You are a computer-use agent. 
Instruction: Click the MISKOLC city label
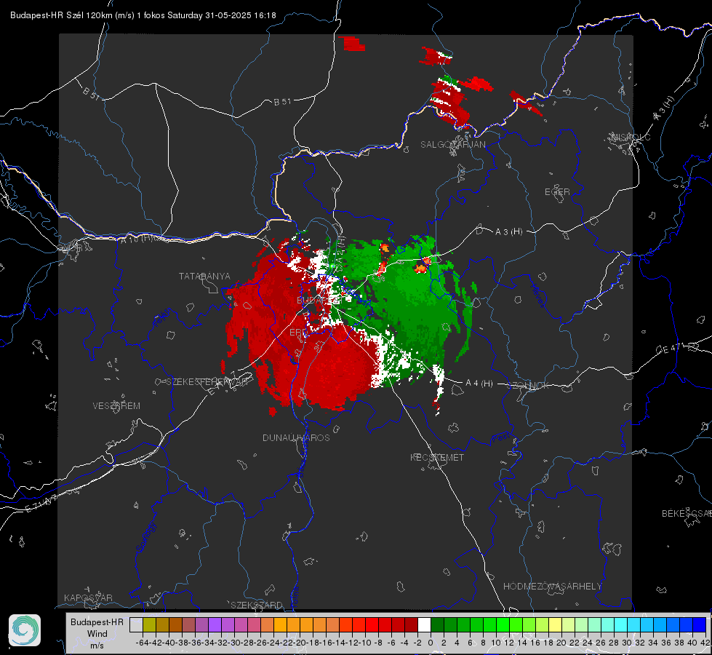(x=631, y=138)
